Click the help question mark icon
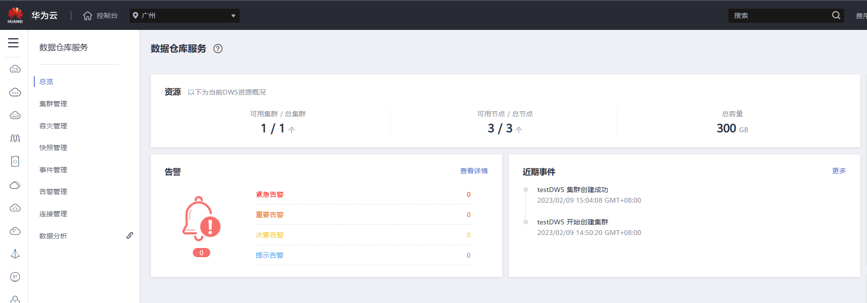The image size is (867, 303). pyautogui.click(x=218, y=49)
